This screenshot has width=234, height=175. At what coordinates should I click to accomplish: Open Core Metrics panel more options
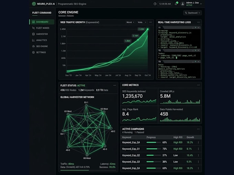tap(198, 85)
